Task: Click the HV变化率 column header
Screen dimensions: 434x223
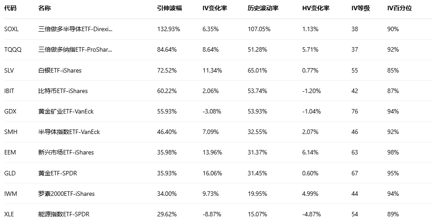Action: point(315,8)
